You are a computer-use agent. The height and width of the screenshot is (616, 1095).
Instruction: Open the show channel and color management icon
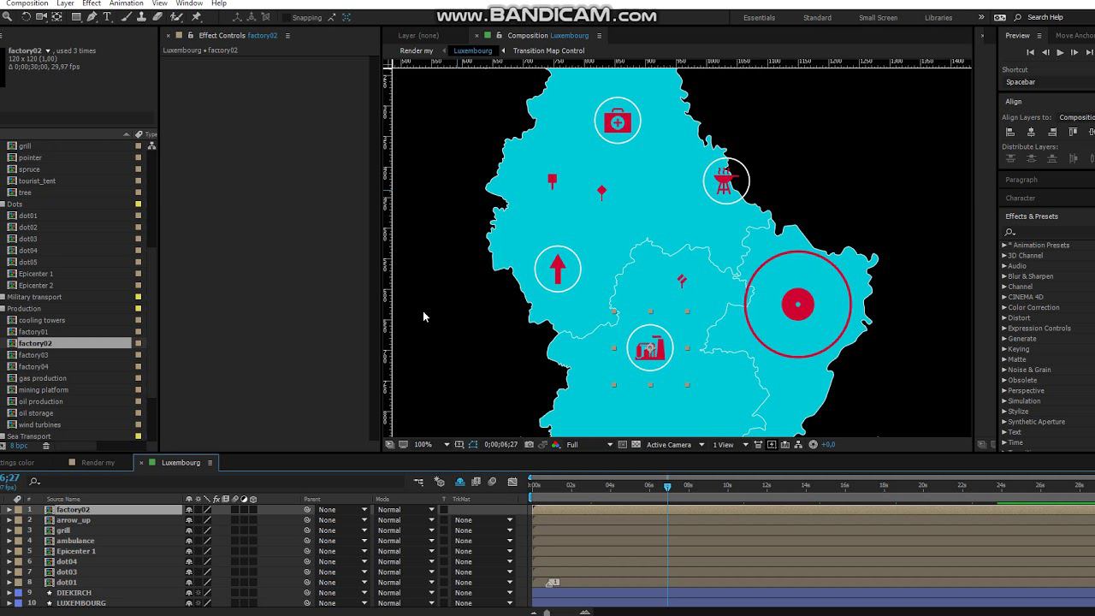click(556, 445)
